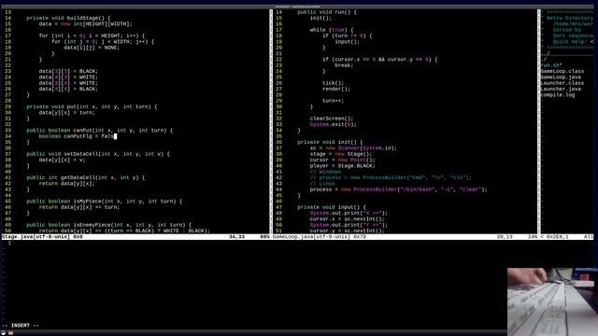Click the 'data[3][3] = BLACK;' line
Viewport: 598px width, 336px height.
(x=68, y=71)
